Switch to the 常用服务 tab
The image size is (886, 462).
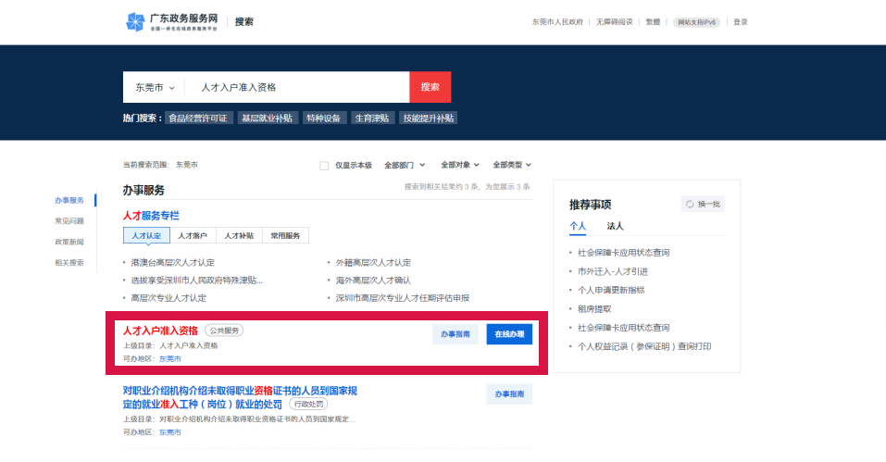tap(285, 235)
